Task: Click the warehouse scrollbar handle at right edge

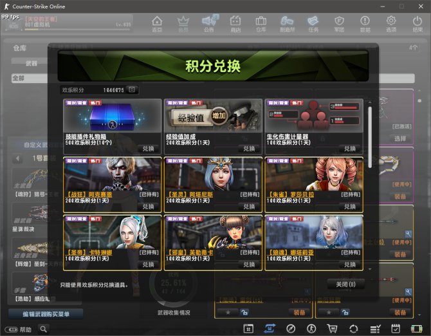Action: pos(419,101)
